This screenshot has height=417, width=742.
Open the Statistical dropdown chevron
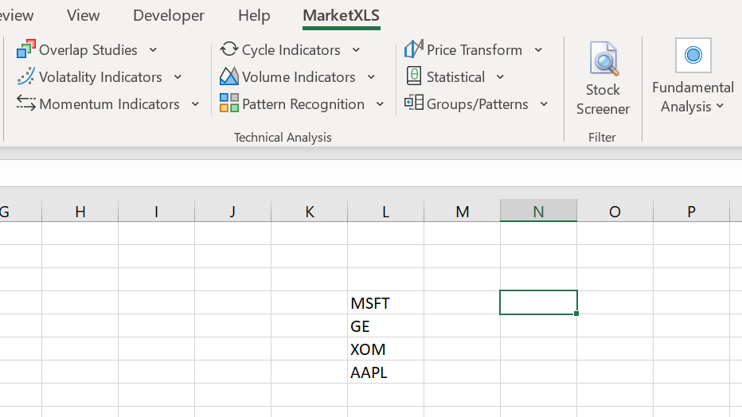500,77
